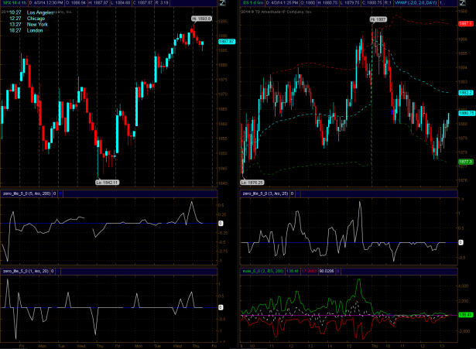Viewport: 476px width, 349px height.
Task: Click the cyan 1880.75 last-price tag on /ES axis
Action: pos(466,113)
